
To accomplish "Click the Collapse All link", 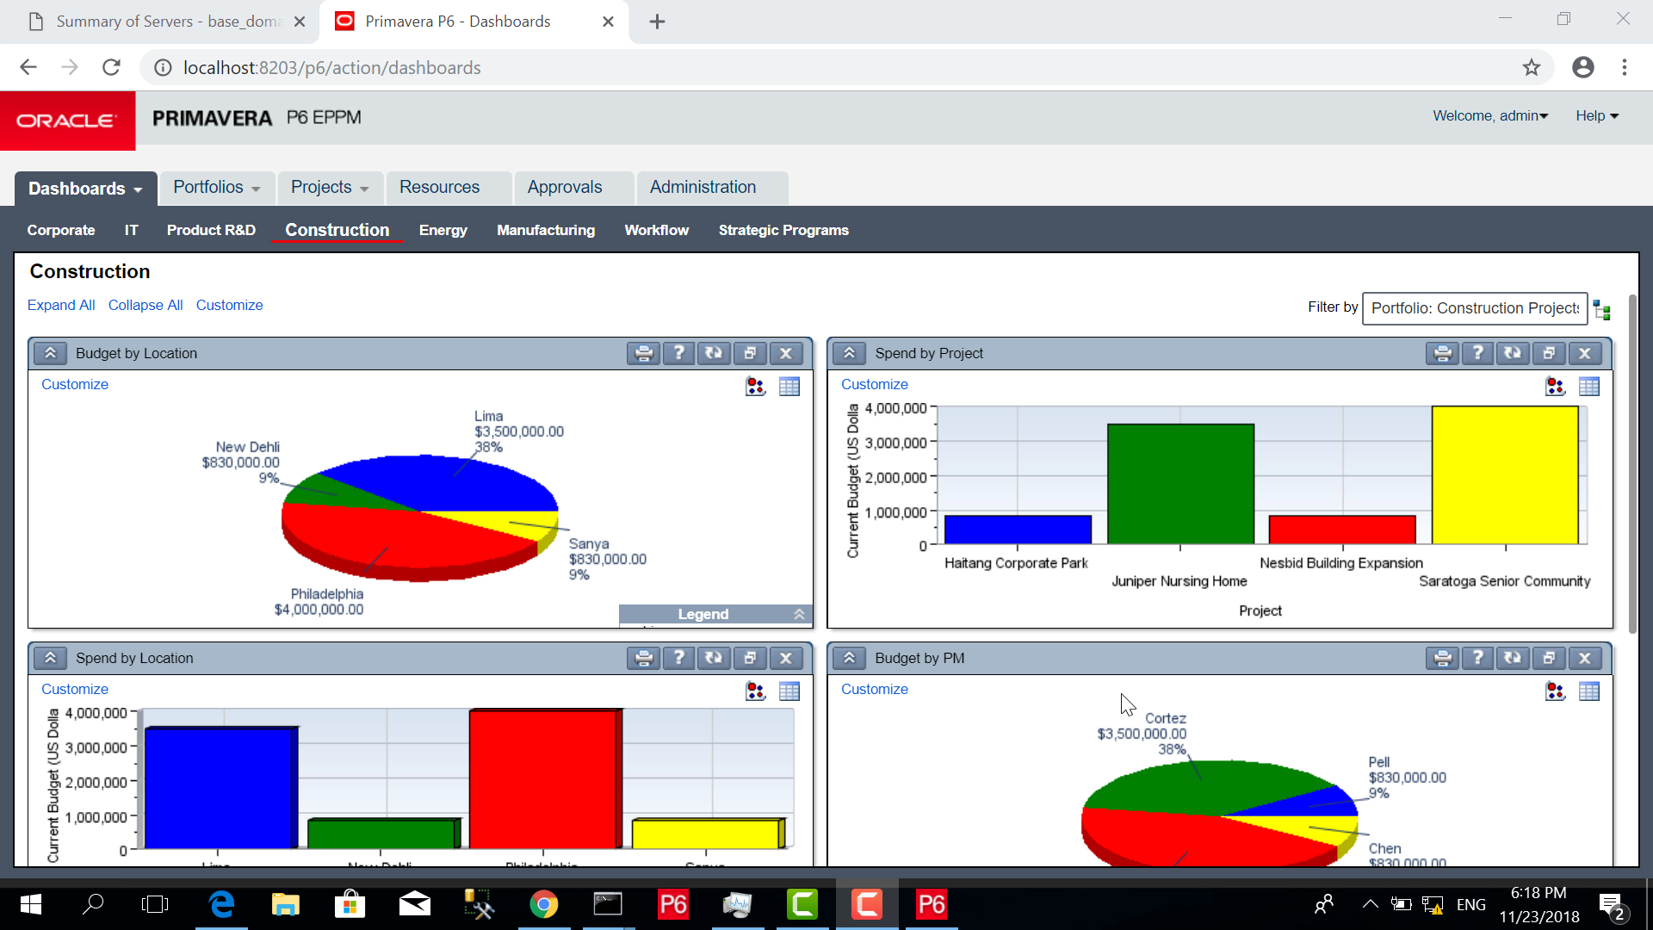I will tap(145, 305).
